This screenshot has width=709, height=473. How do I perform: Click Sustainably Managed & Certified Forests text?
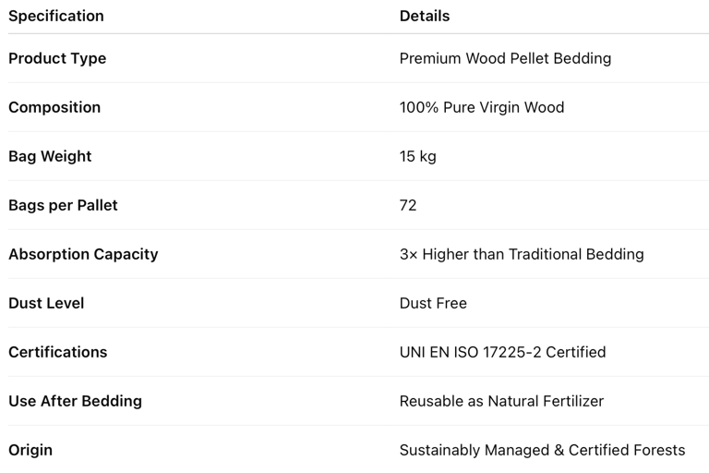click(x=542, y=450)
